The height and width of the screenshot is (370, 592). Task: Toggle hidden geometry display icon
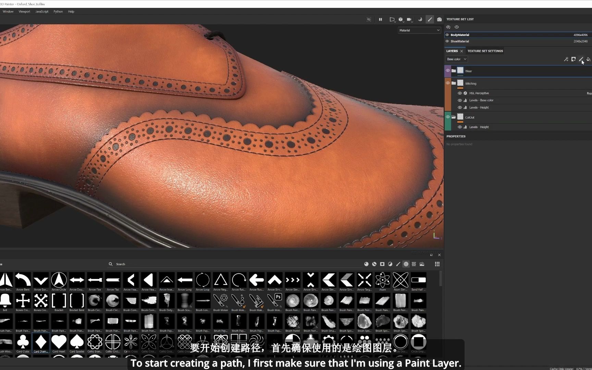(369, 20)
